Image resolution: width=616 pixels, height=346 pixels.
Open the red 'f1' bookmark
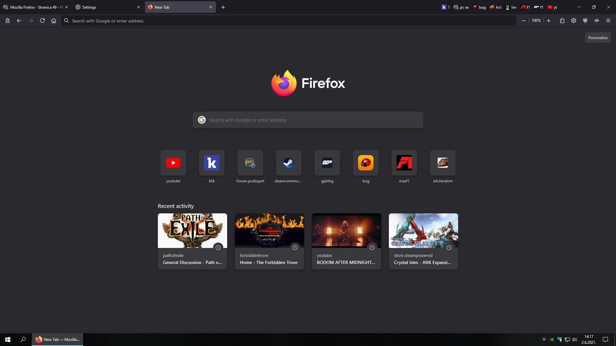pos(526,7)
